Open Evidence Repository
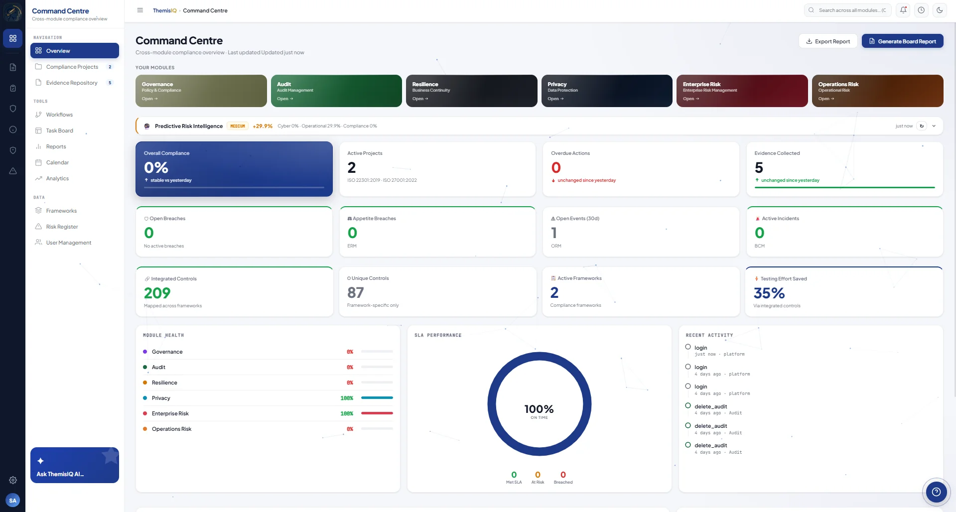This screenshot has width=956, height=512. point(75,83)
